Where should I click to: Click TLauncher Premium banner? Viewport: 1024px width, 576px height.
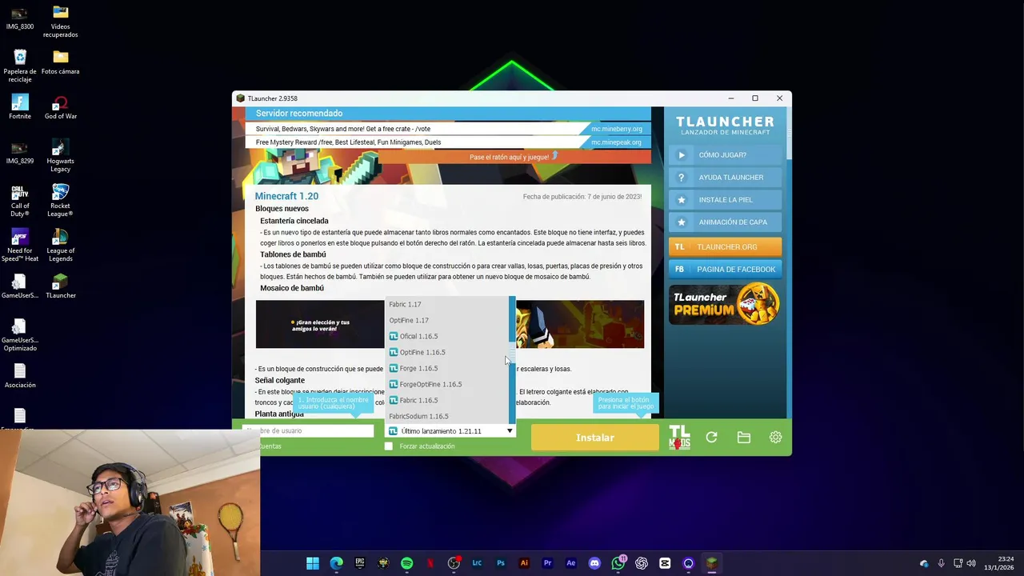point(725,304)
